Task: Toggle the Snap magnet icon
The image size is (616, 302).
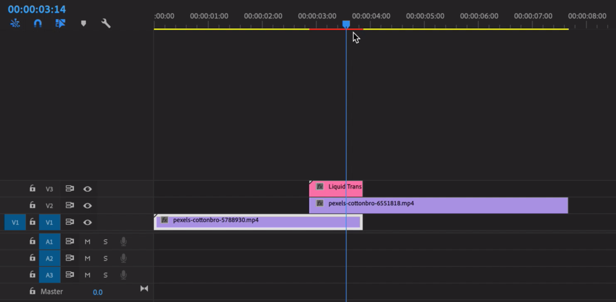Action: 38,23
